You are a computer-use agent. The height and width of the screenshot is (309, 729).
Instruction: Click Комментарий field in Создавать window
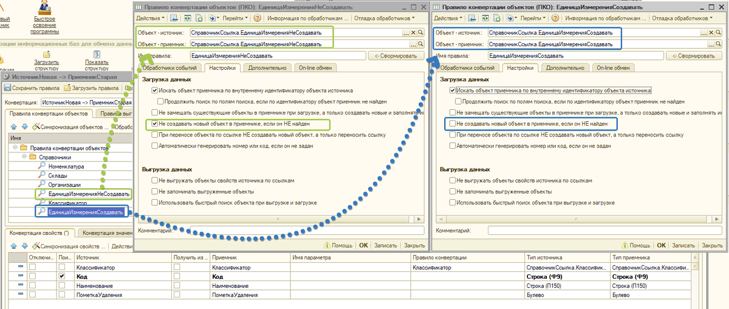604,231
